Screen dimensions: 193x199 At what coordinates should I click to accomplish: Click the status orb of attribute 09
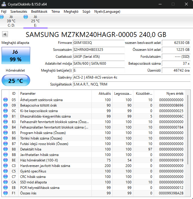click(5, 105)
